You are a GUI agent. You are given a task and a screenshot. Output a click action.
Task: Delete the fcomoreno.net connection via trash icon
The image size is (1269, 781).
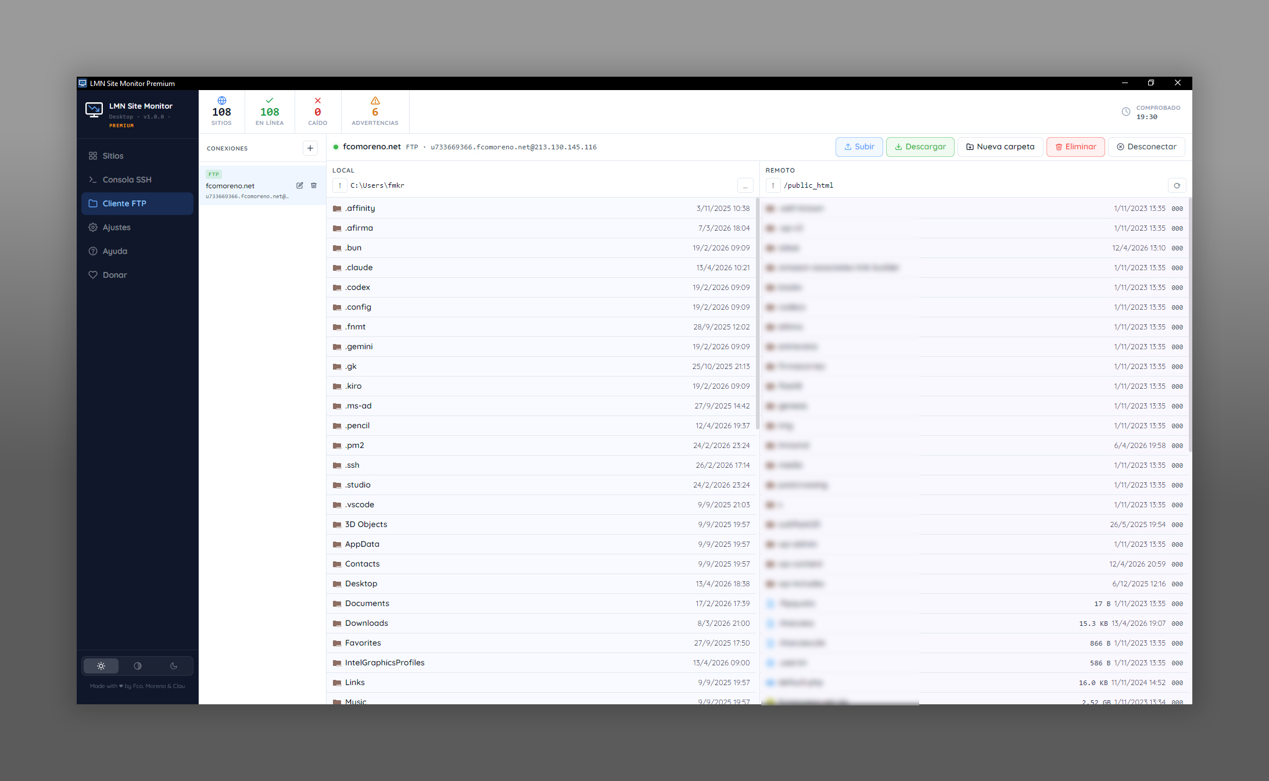pos(314,185)
